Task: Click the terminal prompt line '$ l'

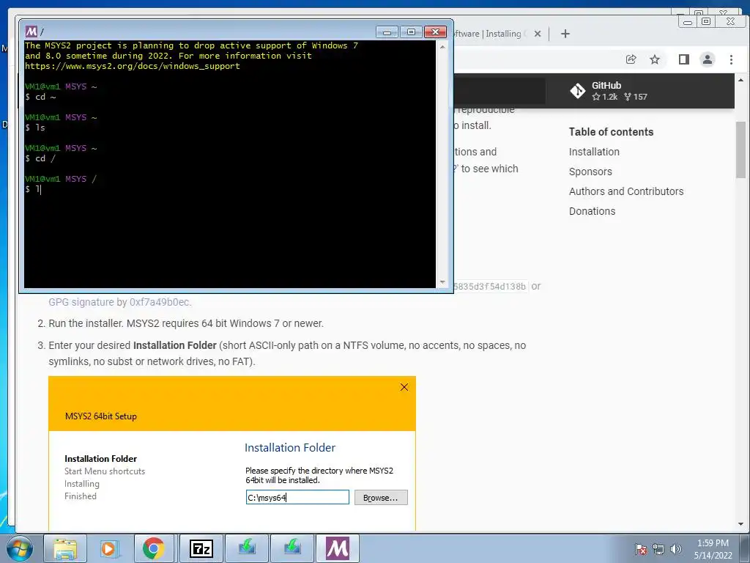Action: 34,189
